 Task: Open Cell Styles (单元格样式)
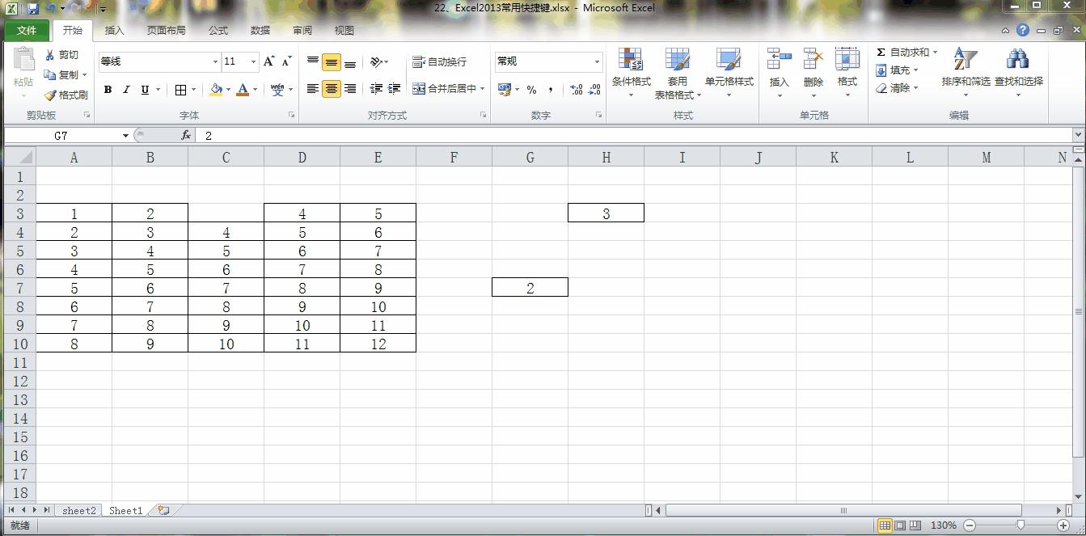pyautogui.click(x=729, y=73)
